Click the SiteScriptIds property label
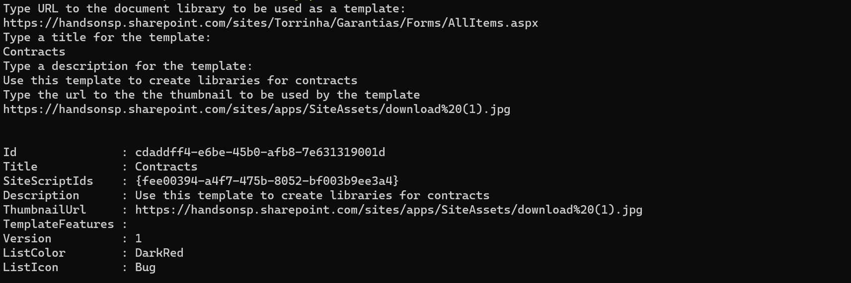 point(48,181)
